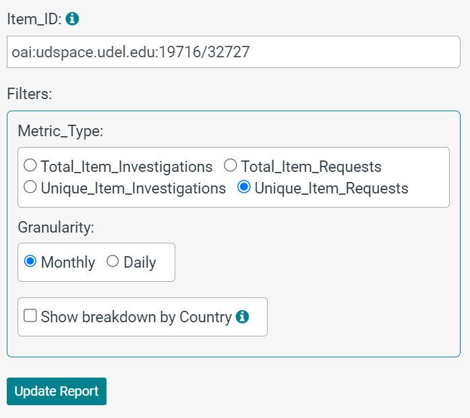Image resolution: width=470 pixels, height=418 pixels.
Task: Enable the Show breakdown by Country checkbox
Action: [30, 316]
